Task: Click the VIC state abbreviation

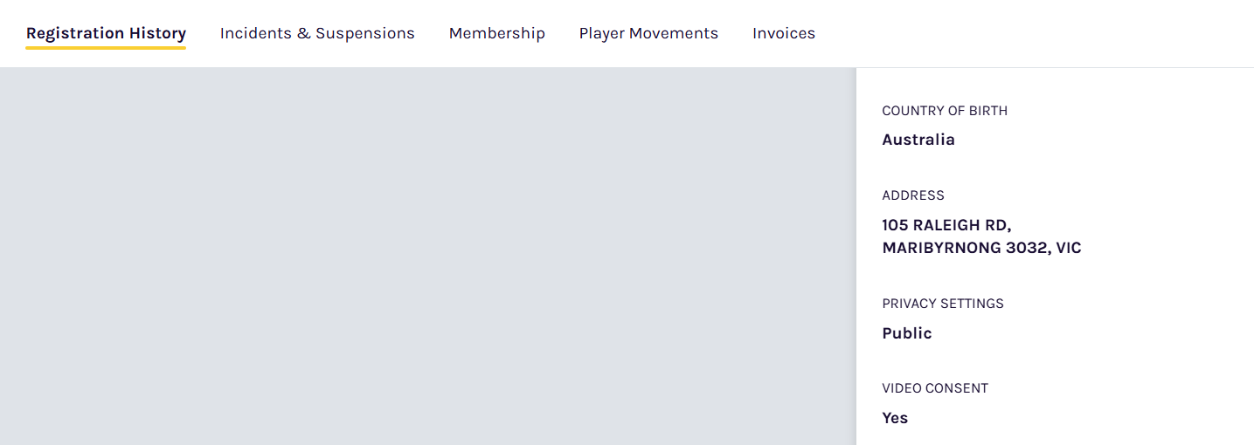Action: pyautogui.click(x=1069, y=248)
